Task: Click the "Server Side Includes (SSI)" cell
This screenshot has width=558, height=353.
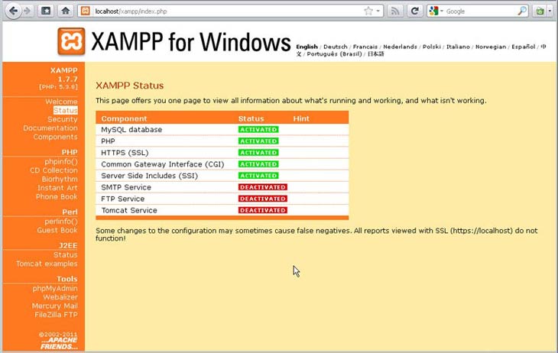Action: tap(150, 176)
